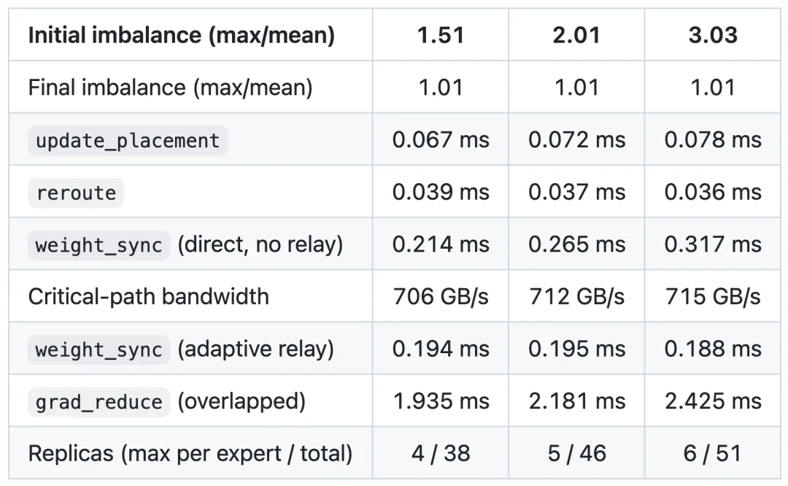
Task: Click the 3.03 column header
Action: pyautogui.click(x=713, y=35)
